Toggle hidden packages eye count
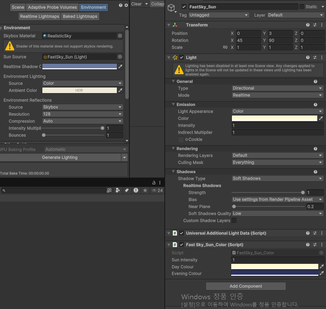This screenshot has width=326, height=309. pyautogui.click(x=157, y=190)
